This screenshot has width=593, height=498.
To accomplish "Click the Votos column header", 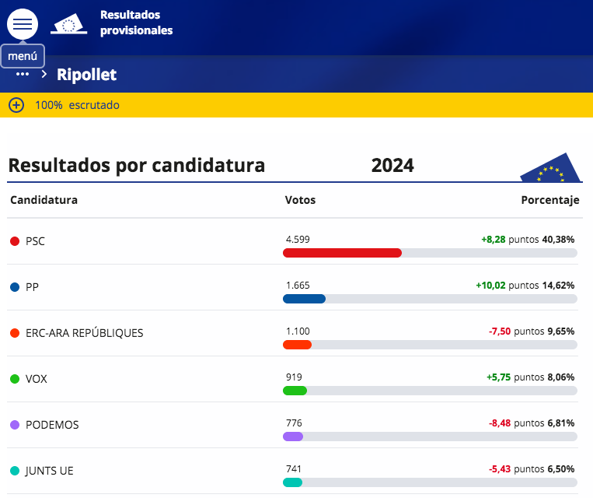I will [300, 200].
